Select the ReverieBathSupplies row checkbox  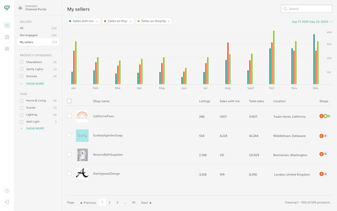click(x=69, y=155)
